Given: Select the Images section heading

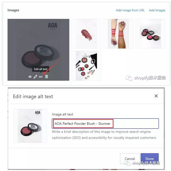Looking at the screenshot, I should [13, 10].
